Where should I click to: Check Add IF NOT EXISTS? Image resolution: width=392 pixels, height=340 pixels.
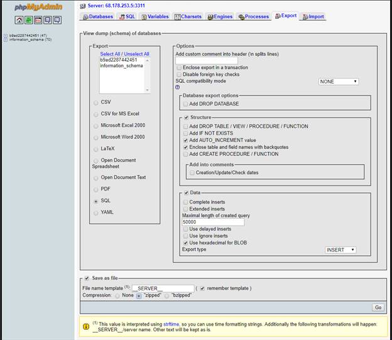point(185,133)
